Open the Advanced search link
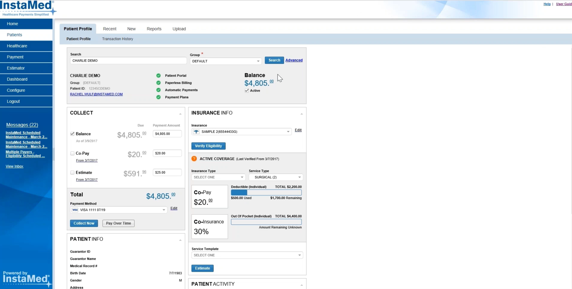 pos(294,60)
